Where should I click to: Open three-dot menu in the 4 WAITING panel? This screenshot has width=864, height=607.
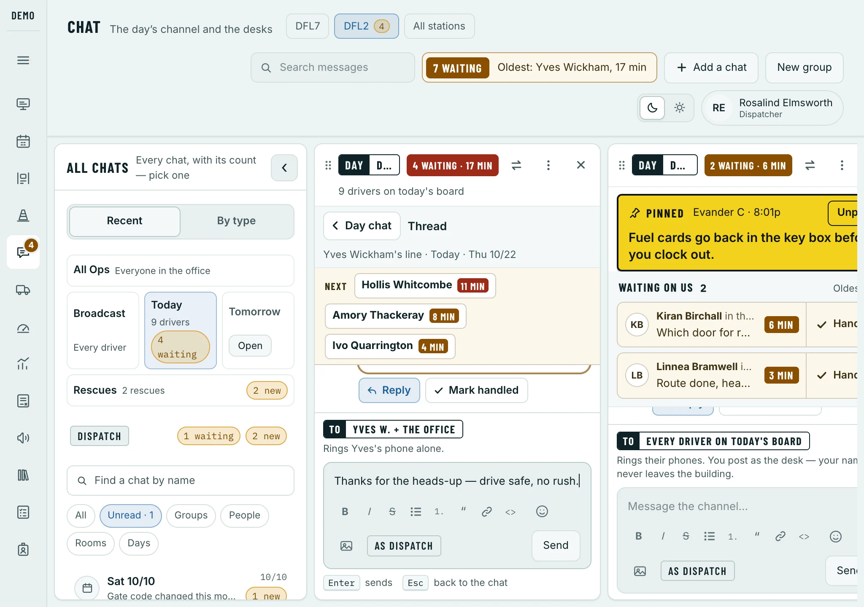point(548,165)
